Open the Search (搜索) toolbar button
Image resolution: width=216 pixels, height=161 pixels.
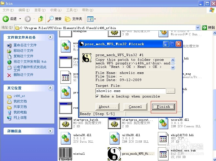click(55, 19)
